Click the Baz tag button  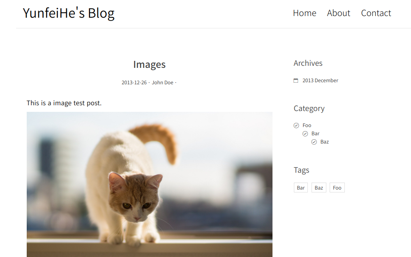319,188
